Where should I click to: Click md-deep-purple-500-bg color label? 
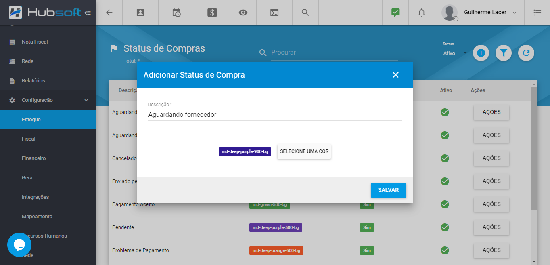point(276,228)
